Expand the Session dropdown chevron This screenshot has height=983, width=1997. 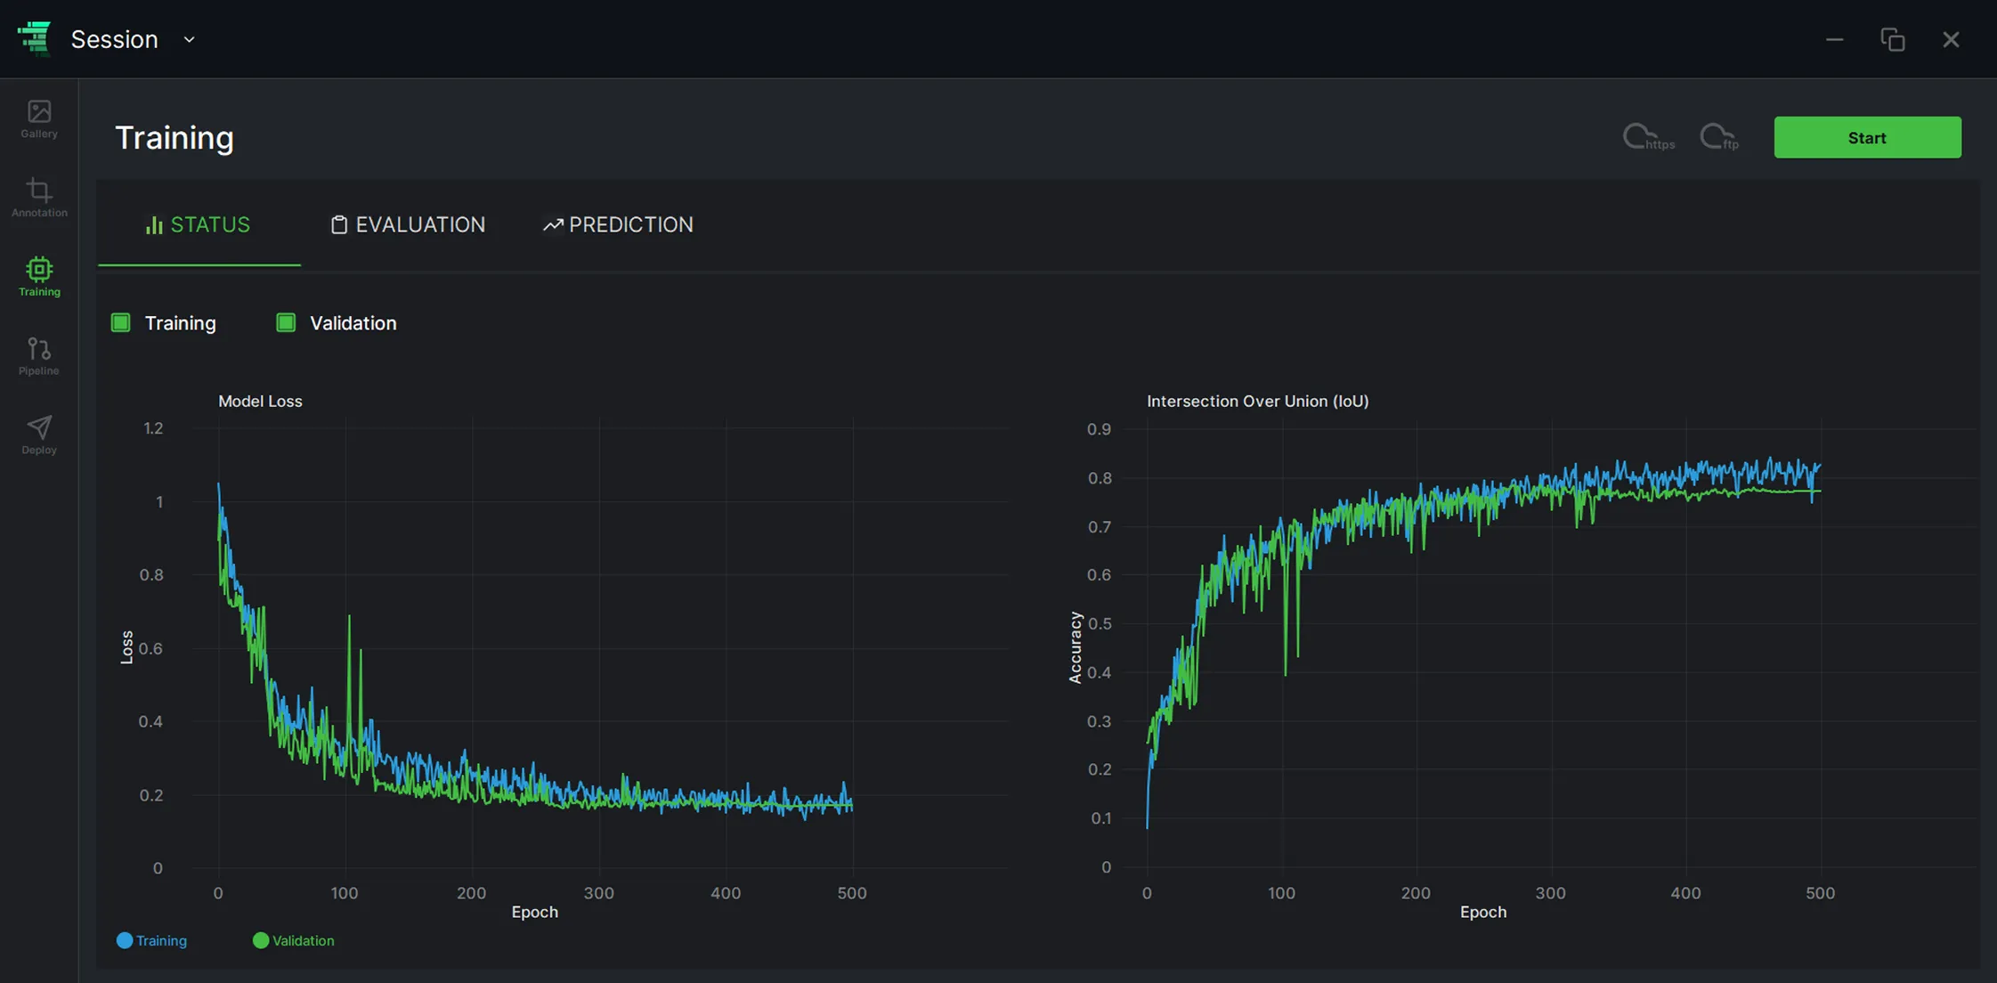[189, 39]
